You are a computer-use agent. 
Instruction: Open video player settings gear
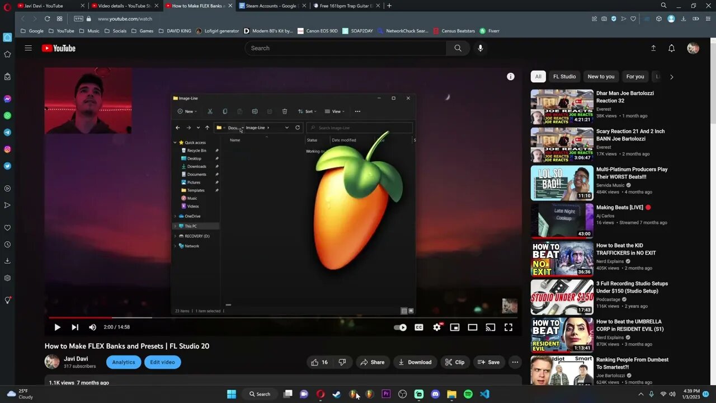point(437,327)
